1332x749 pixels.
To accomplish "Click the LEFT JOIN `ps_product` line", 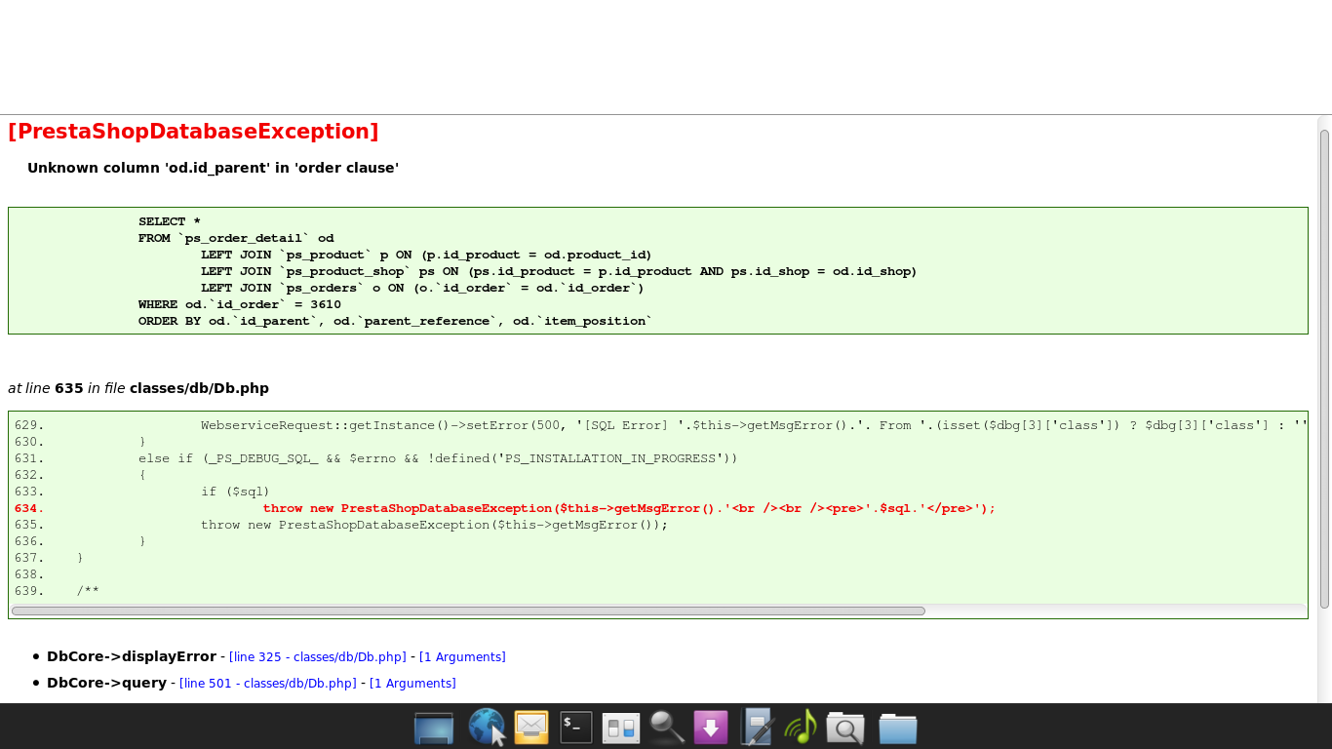I will click(426, 255).
